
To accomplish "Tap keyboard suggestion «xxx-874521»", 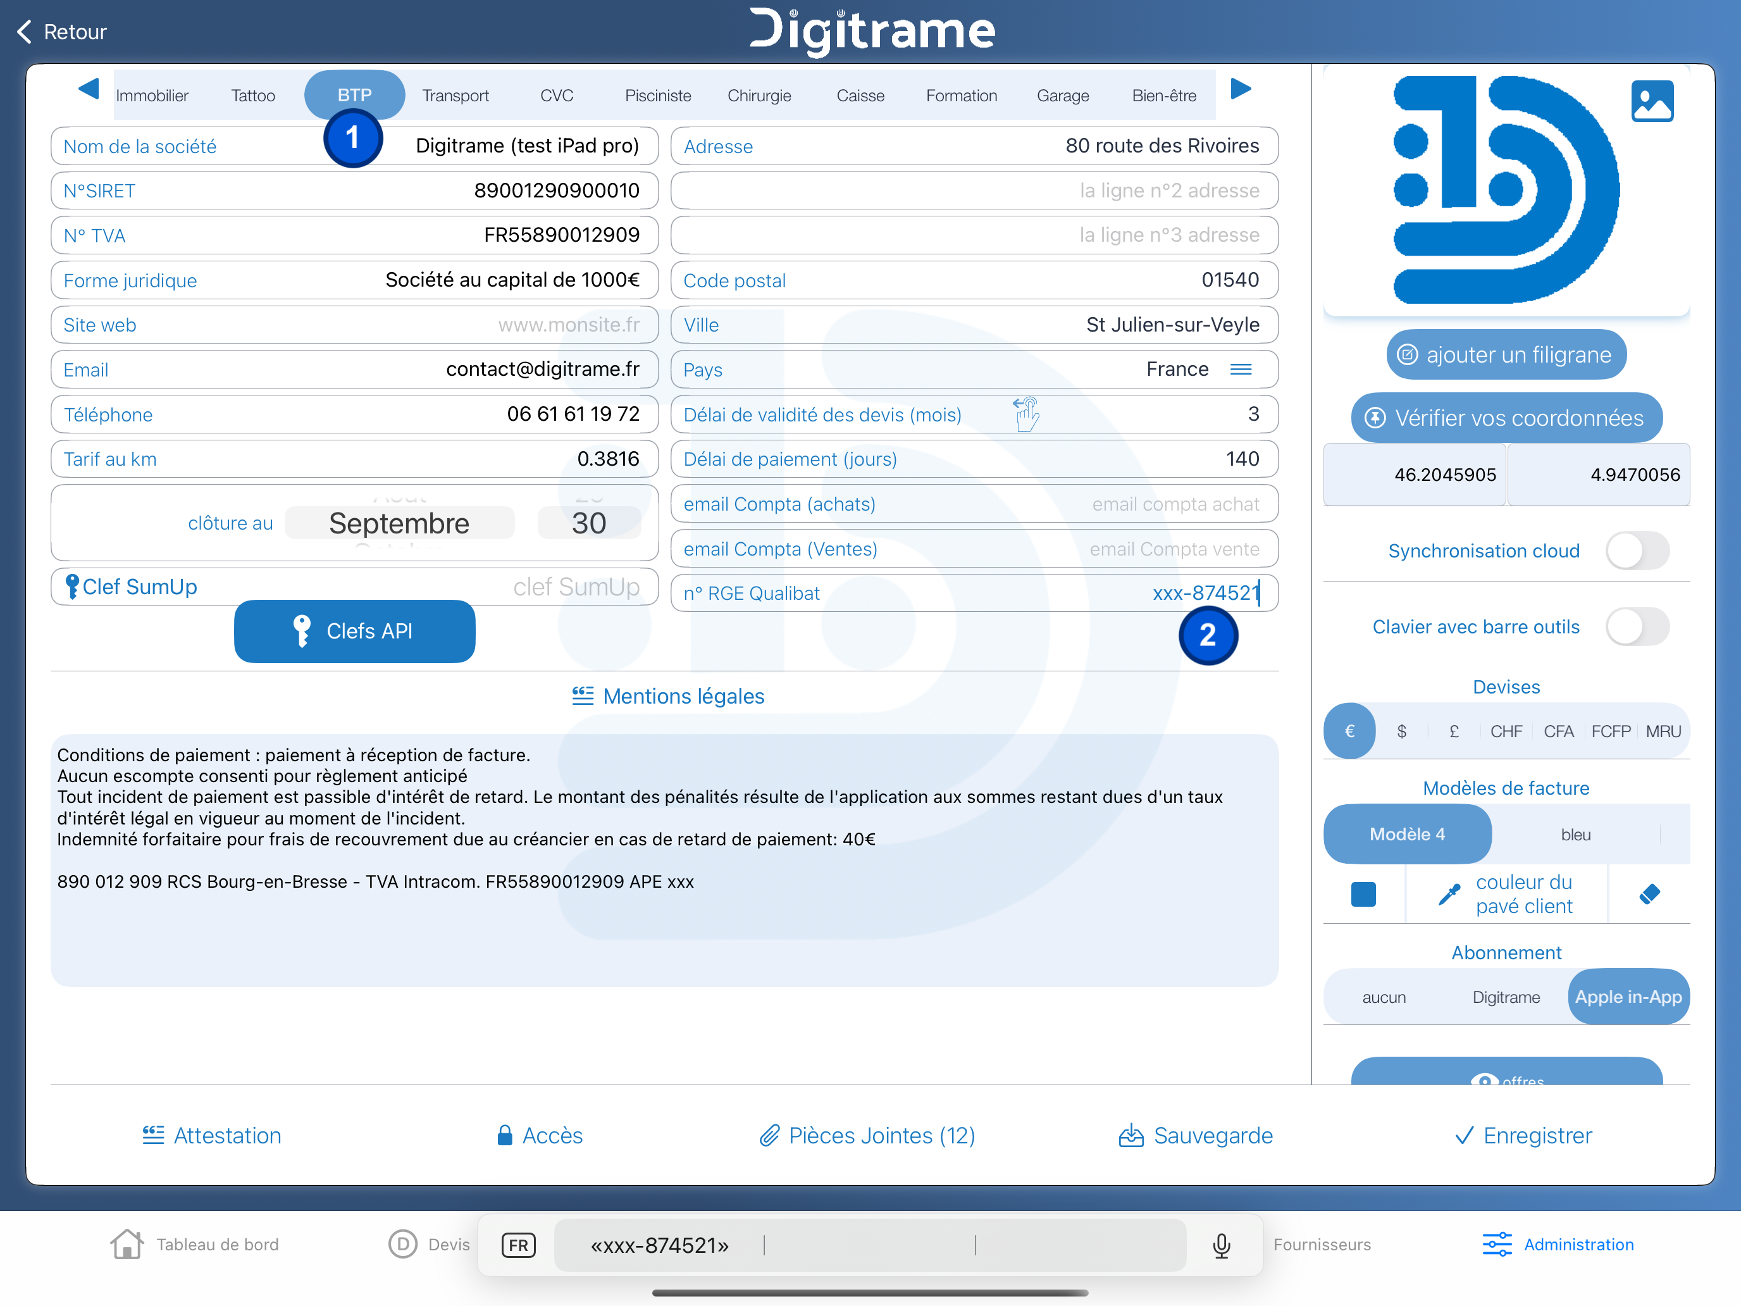I will 660,1245.
